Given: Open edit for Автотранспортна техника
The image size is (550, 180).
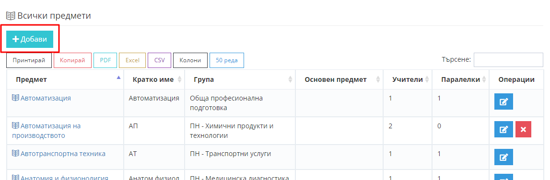Looking at the screenshot, I should click(x=503, y=157).
